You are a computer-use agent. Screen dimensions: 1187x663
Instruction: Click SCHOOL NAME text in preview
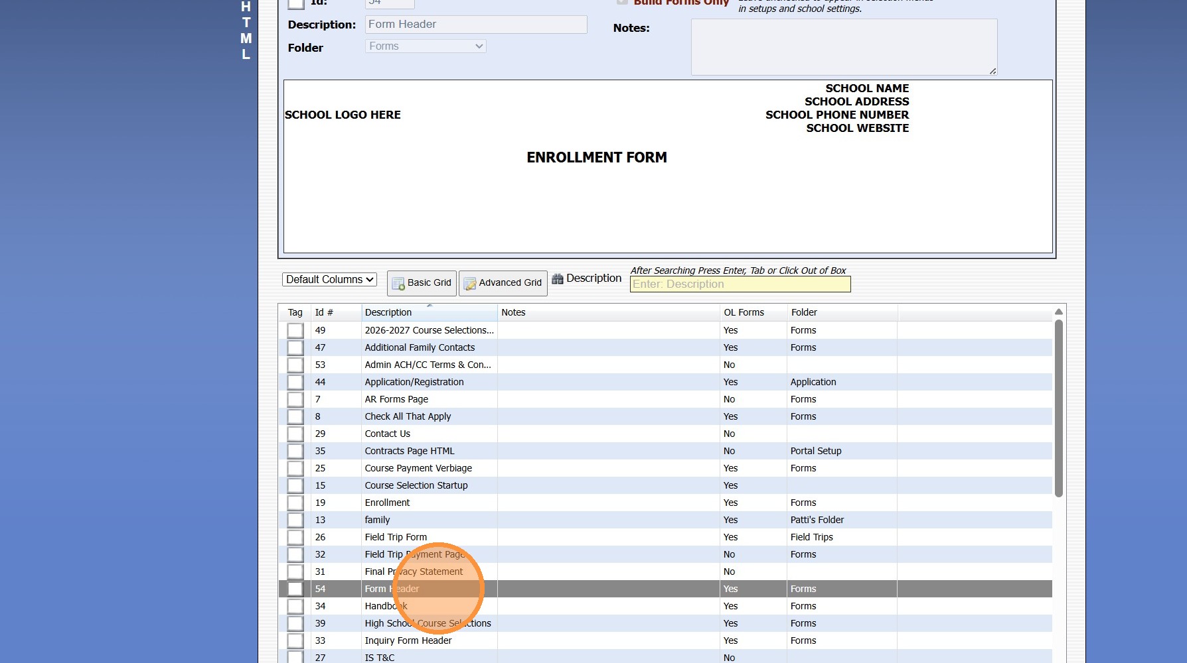coord(867,88)
